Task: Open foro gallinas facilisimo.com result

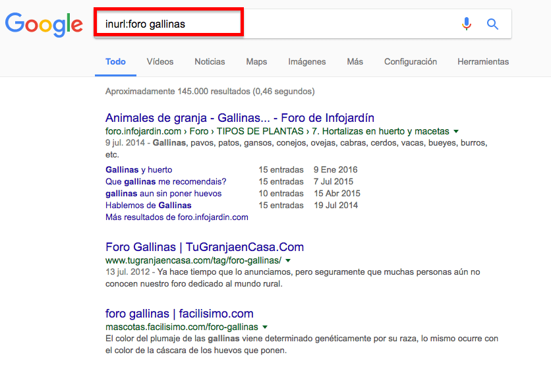Action: point(179,314)
